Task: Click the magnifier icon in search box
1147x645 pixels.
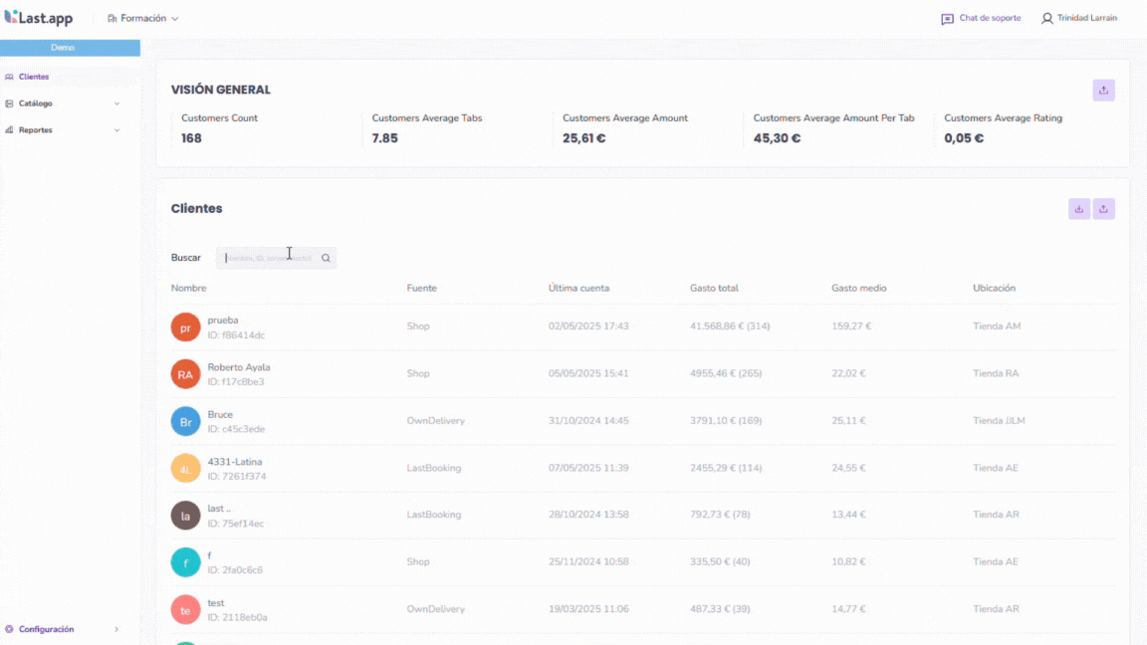Action: 326,258
